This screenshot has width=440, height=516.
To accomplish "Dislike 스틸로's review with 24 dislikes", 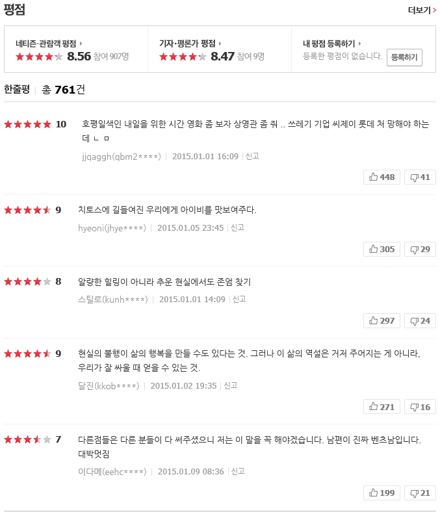I will 420,320.
